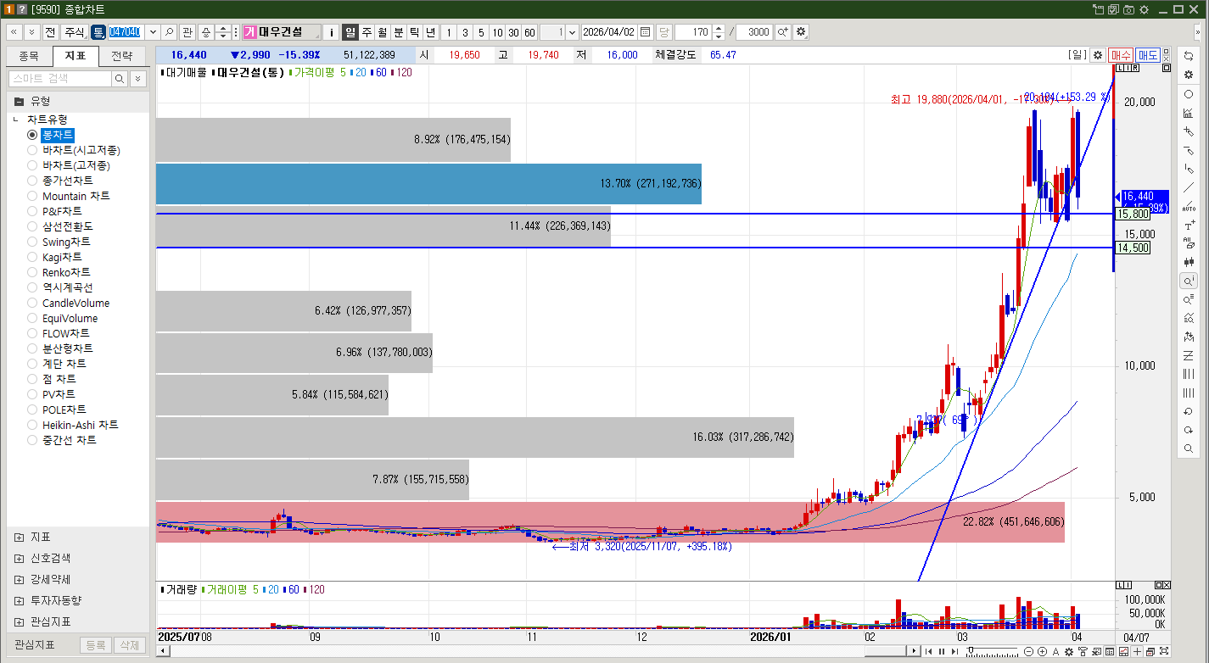
Task: Click the blue 매도 sell button
Action: [x=1147, y=55]
